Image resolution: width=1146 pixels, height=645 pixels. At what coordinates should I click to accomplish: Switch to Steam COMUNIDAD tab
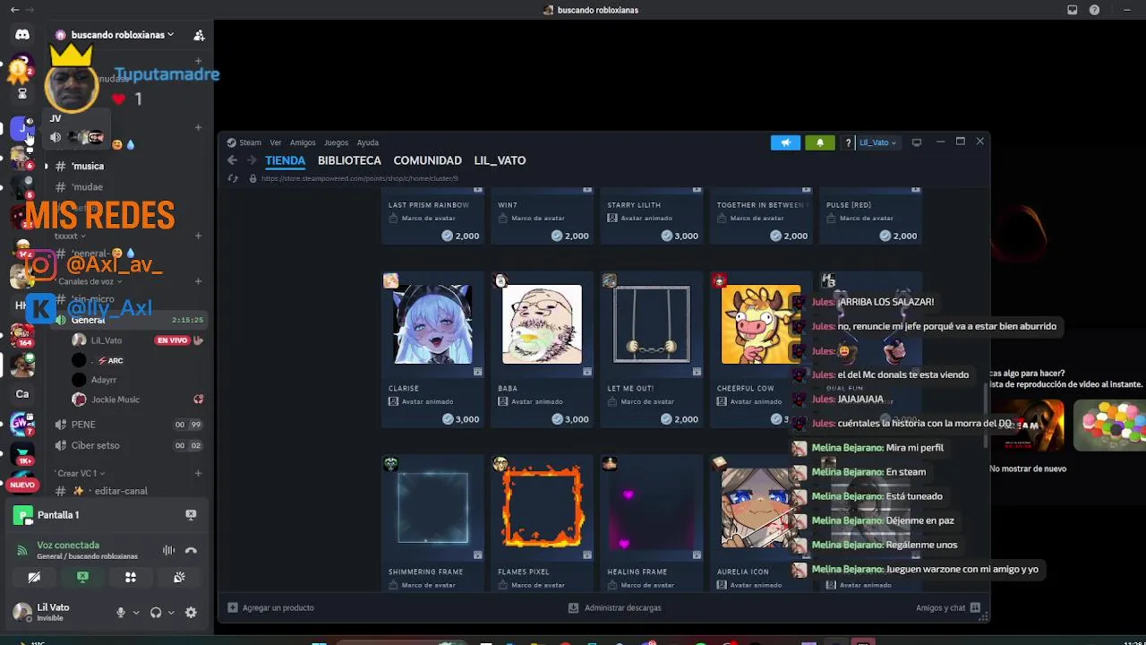(x=428, y=160)
